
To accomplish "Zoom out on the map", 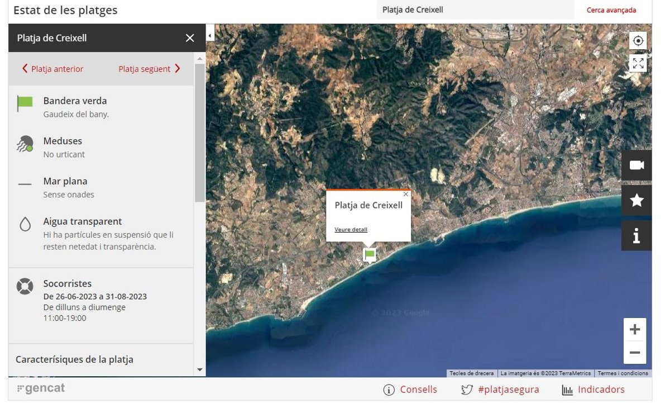I will [x=635, y=353].
